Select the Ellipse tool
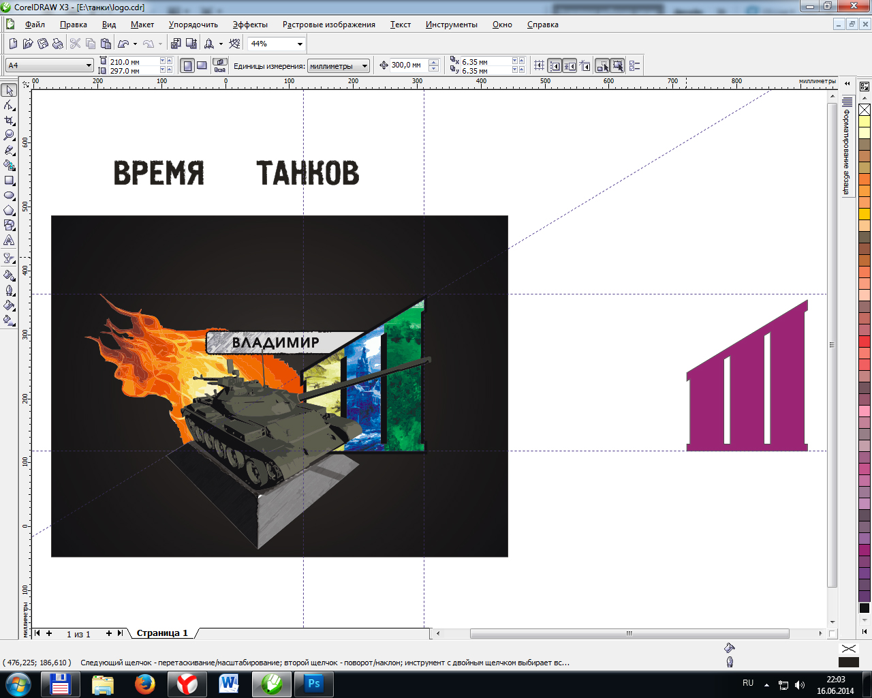 coord(9,196)
